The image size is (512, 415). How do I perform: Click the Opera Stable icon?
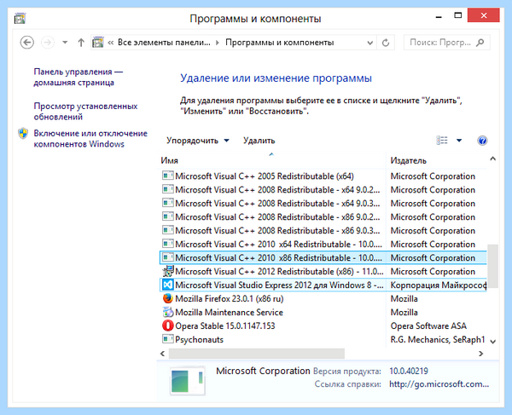click(x=168, y=326)
